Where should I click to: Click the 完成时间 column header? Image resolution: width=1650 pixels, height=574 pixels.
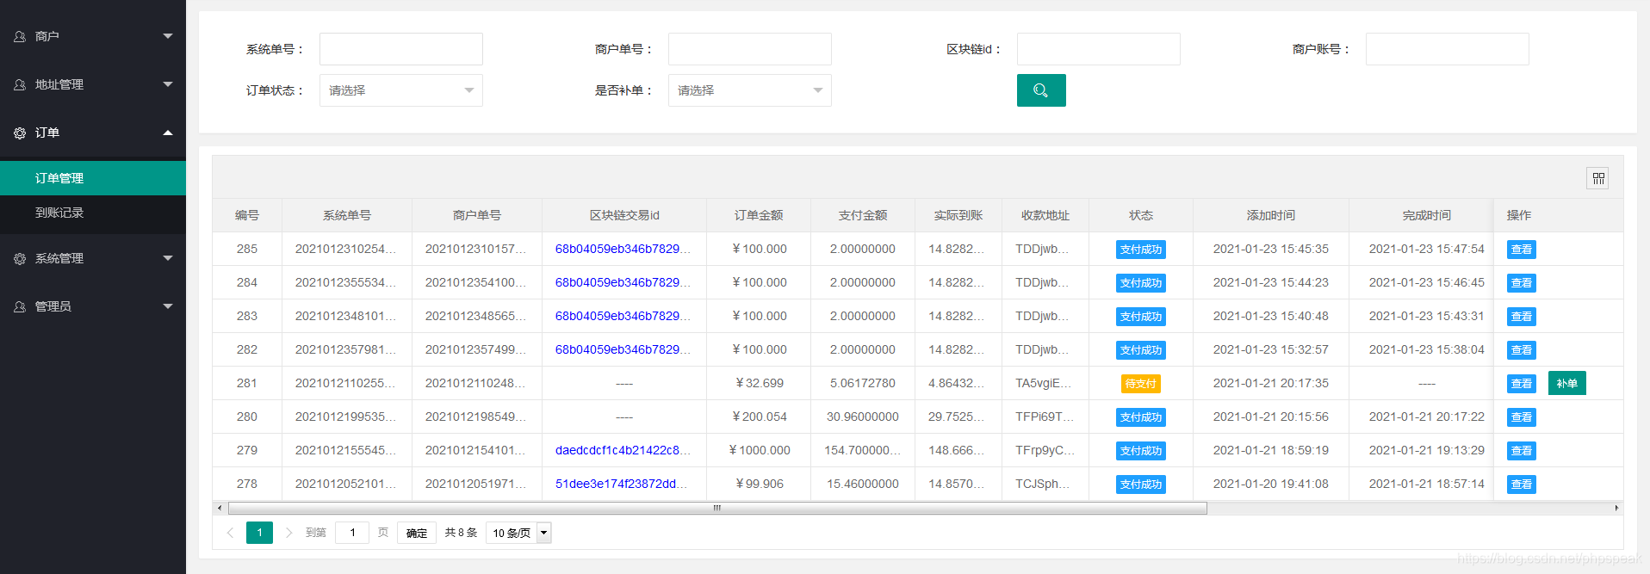pyautogui.click(x=1427, y=215)
